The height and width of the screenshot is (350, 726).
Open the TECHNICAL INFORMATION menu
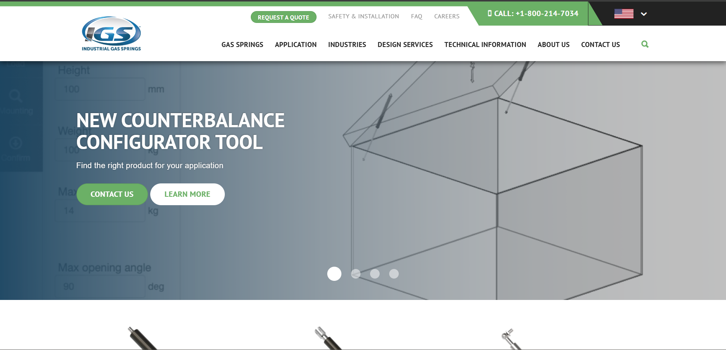(485, 45)
